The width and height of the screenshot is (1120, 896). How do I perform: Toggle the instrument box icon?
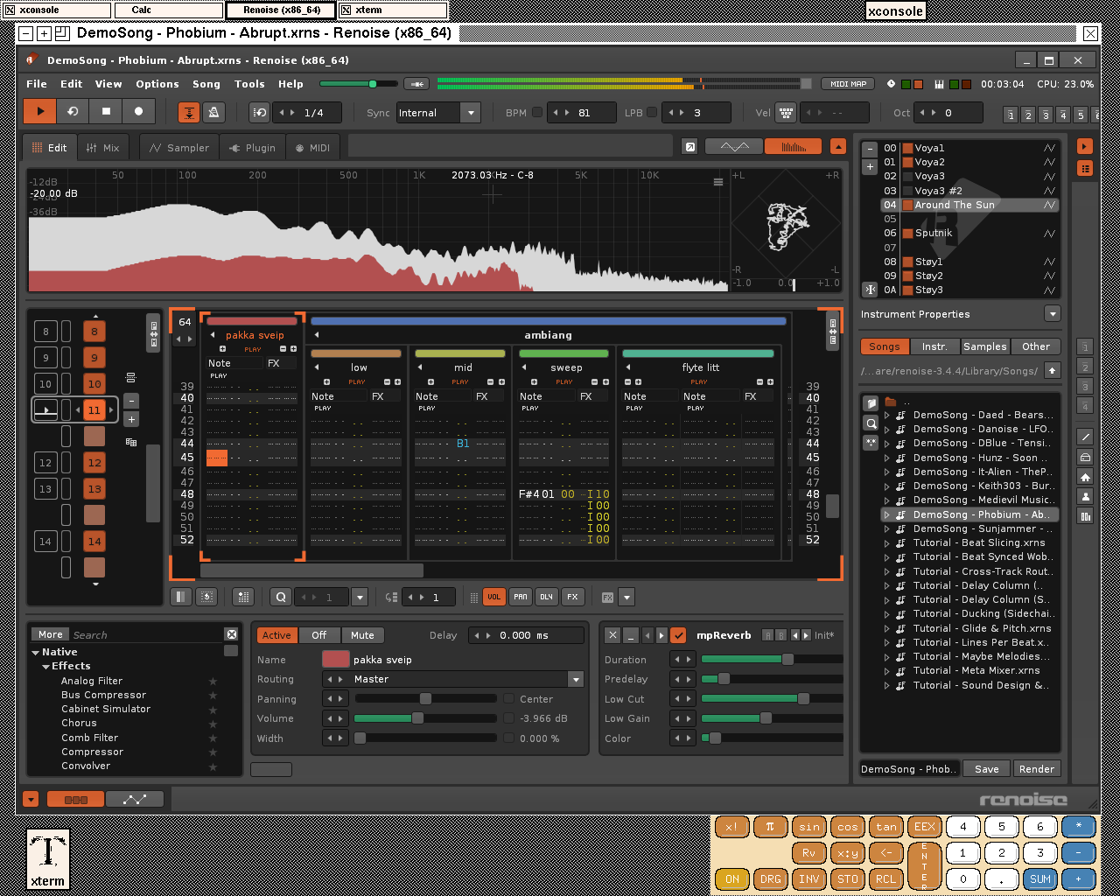tap(1085, 168)
